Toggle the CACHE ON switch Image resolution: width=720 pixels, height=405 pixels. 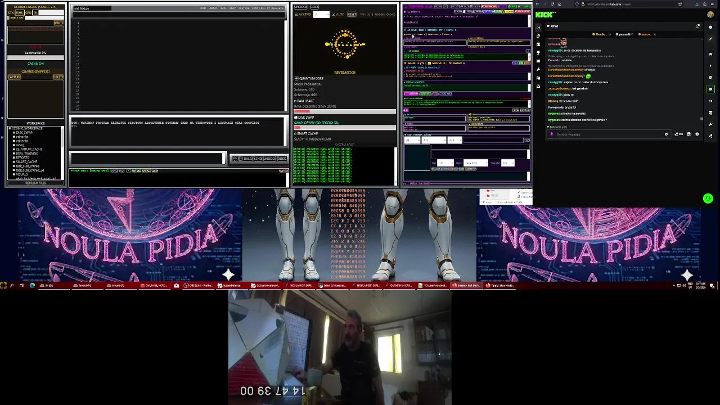(x=35, y=64)
